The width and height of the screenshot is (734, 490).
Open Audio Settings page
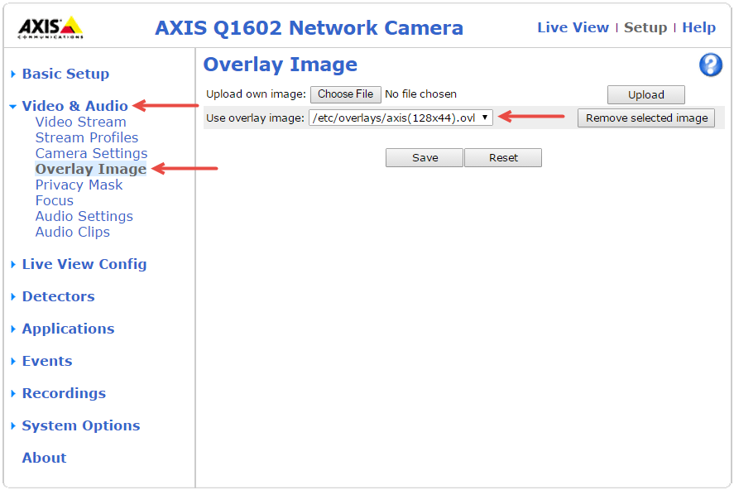click(x=84, y=217)
